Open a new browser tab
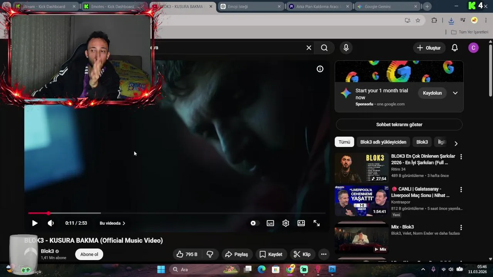Screen dimensions: 493x277 coord(427,7)
